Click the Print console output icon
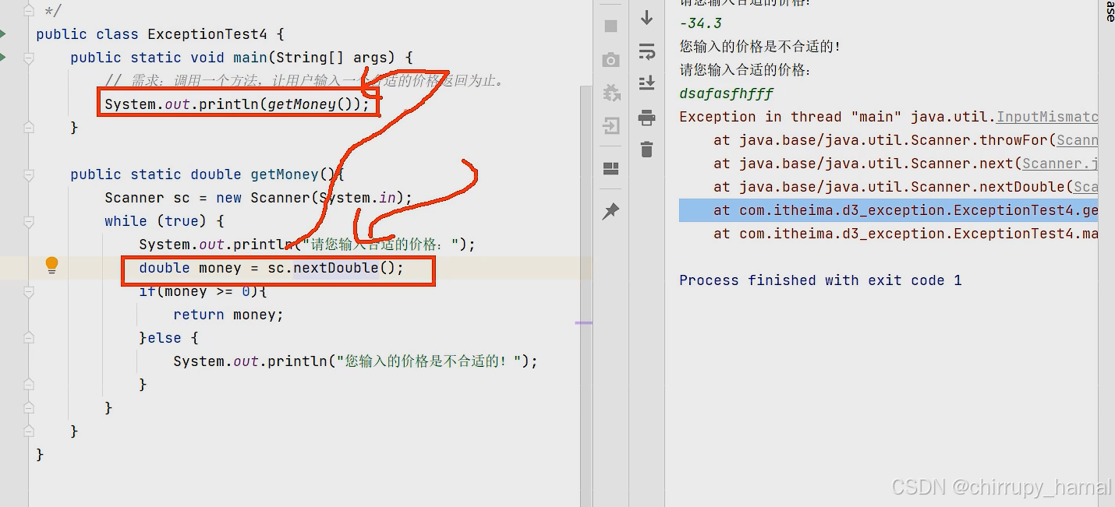The width and height of the screenshot is (1115, 507). tap(646, 118)
